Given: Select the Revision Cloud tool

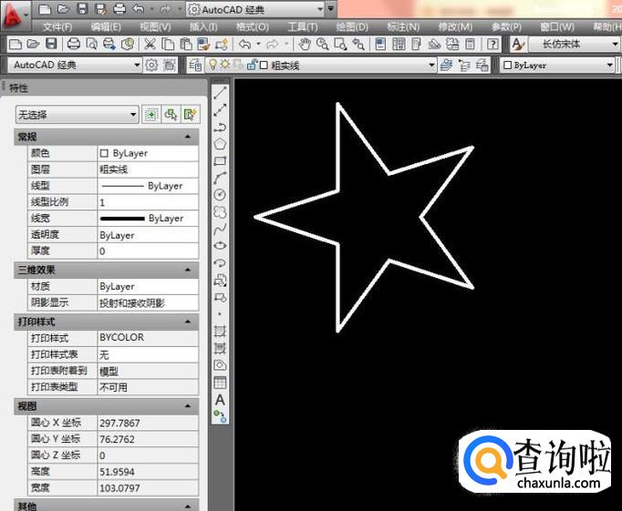Looking at the screenshot, I should (x=220, y=212).
